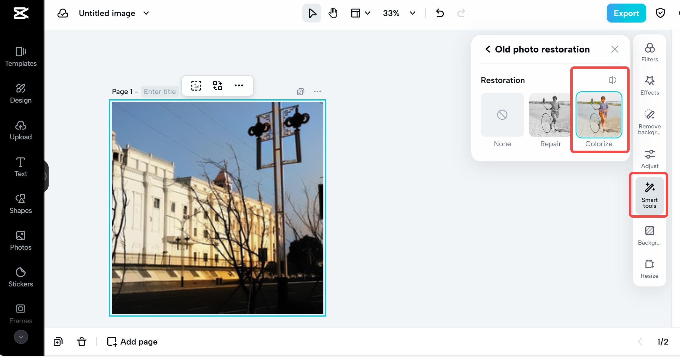This screenshot has width=680, height=357.
Task: Choose the Repair restoration thumbnail
Action: 550,115
